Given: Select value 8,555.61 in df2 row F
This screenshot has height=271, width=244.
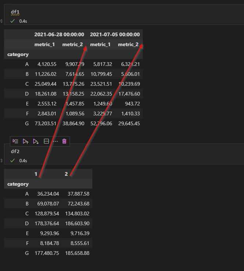Looking at the screenshot, I should coord(80,243).
